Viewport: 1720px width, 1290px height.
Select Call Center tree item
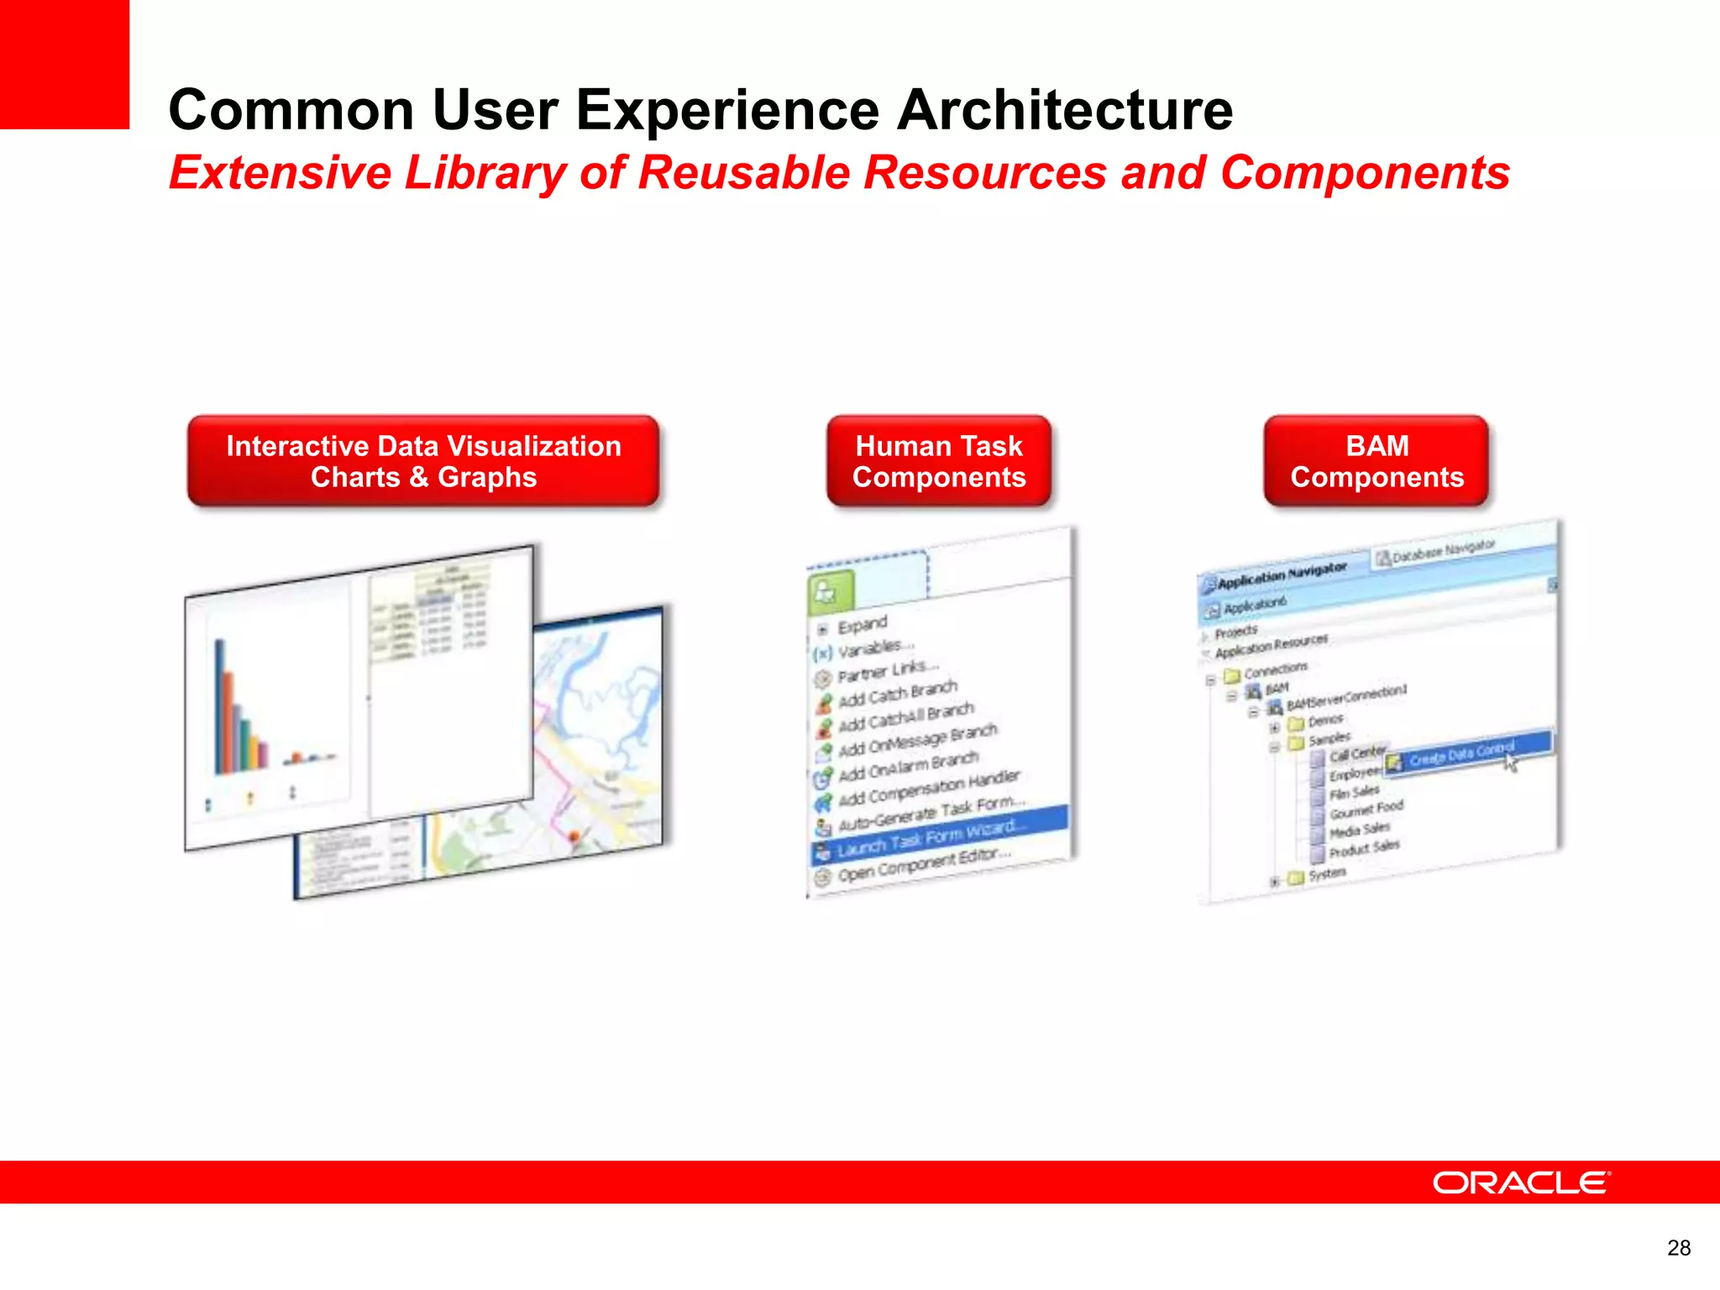tap(1356, 753)
